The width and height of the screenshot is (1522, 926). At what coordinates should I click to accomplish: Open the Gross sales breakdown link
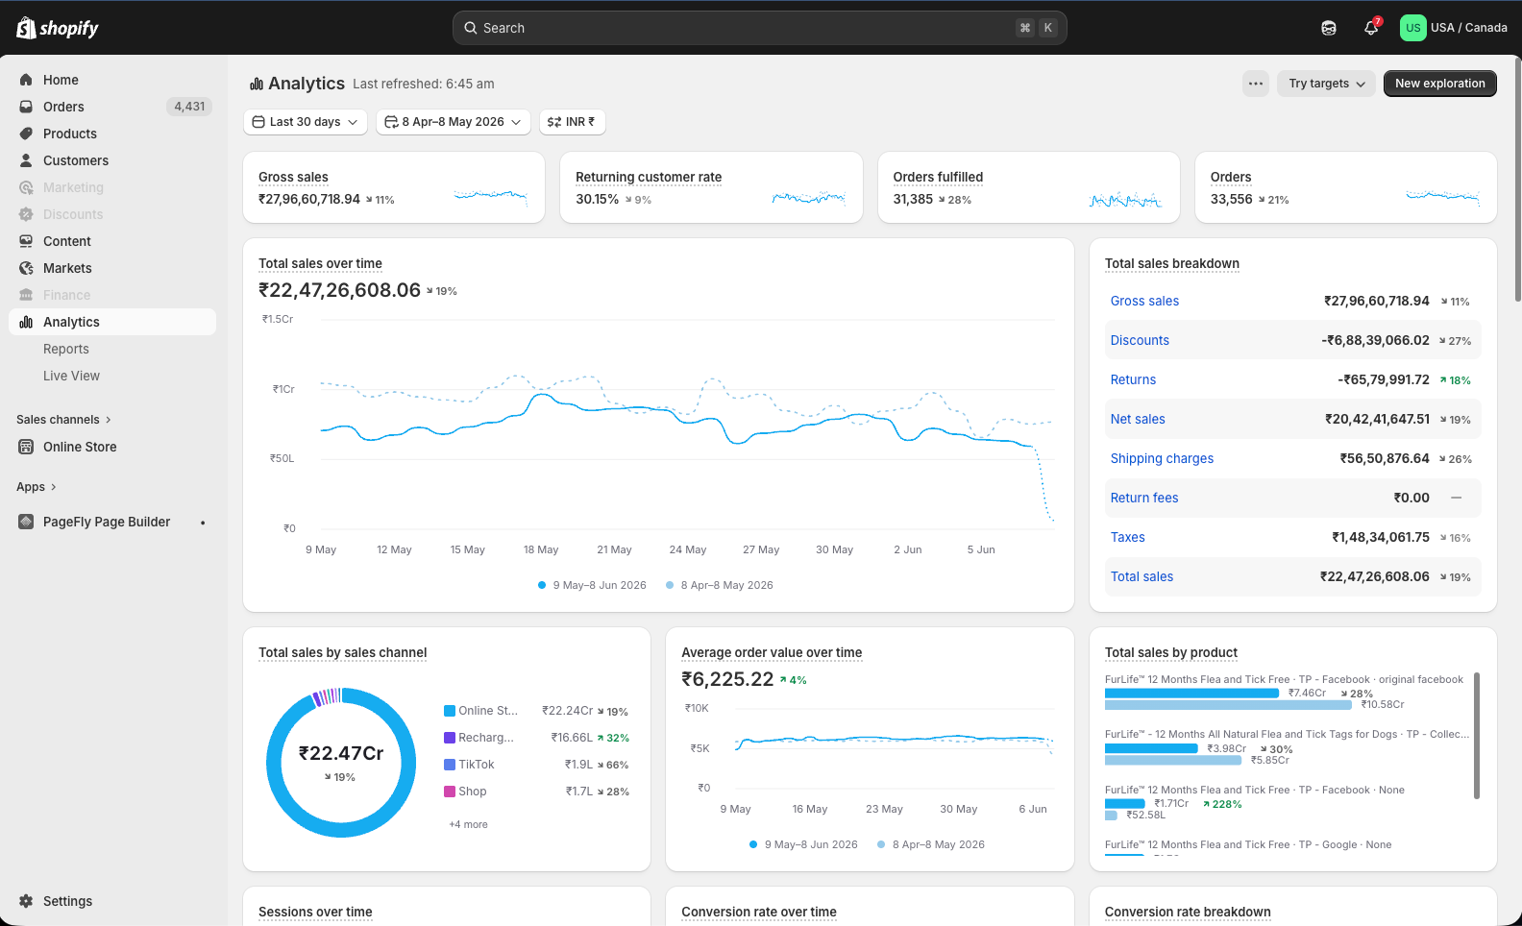(1144, 301)
